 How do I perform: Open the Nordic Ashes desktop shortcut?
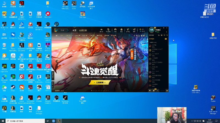(74, 5)
